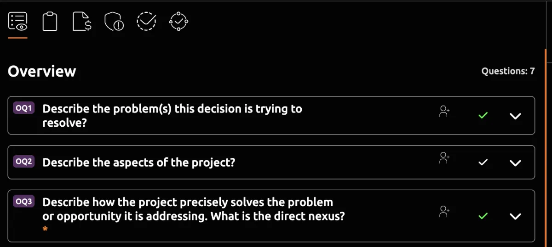
Task: Expand question OQ1 with its chevron
Action: 516,116
